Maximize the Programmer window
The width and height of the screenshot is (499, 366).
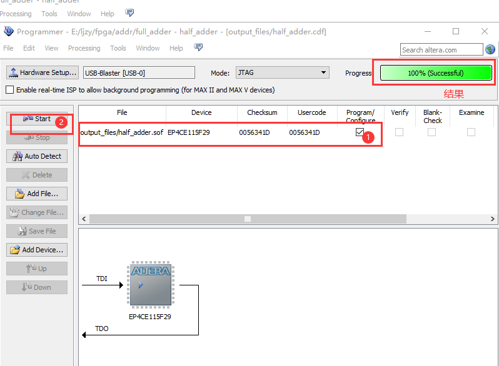point(456,31)
